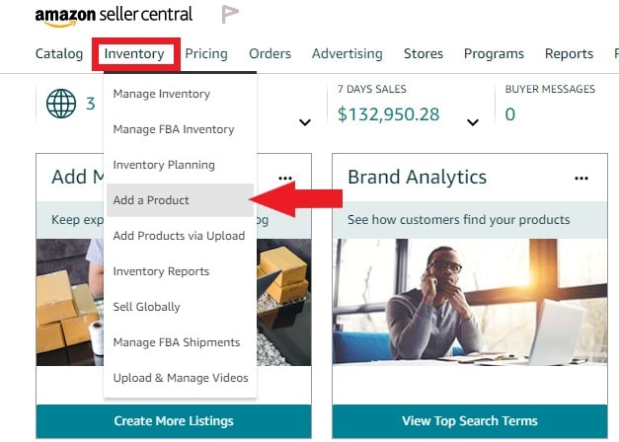
Task: Choose Add a Product
Action: (x=180, y=200)
